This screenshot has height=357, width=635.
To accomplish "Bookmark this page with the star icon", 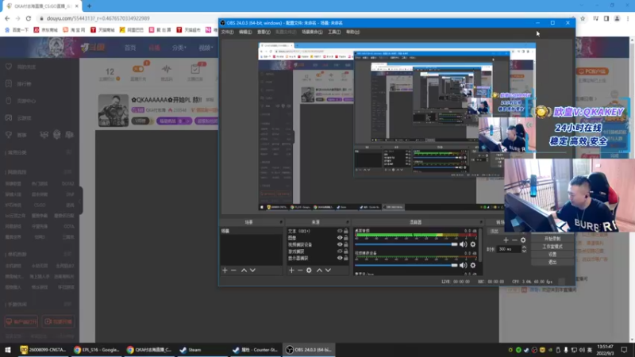I will (x=583, y=18).
